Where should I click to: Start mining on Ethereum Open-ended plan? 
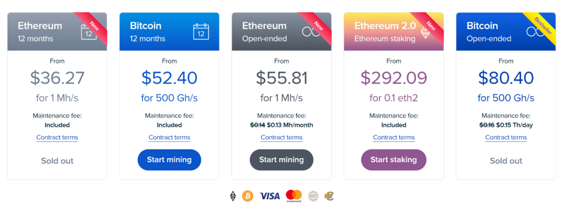tap(281, 160)
